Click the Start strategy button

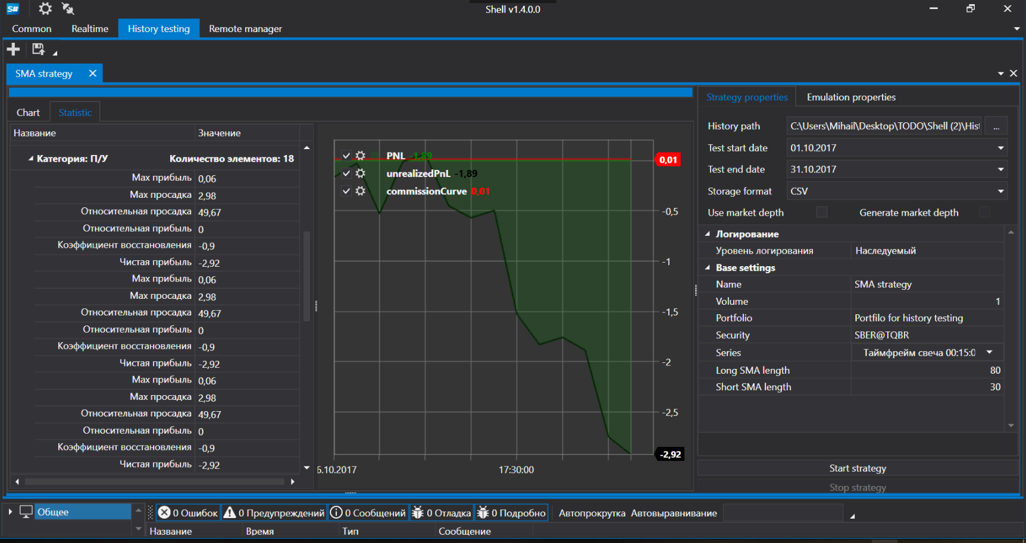tap(857, 468)
